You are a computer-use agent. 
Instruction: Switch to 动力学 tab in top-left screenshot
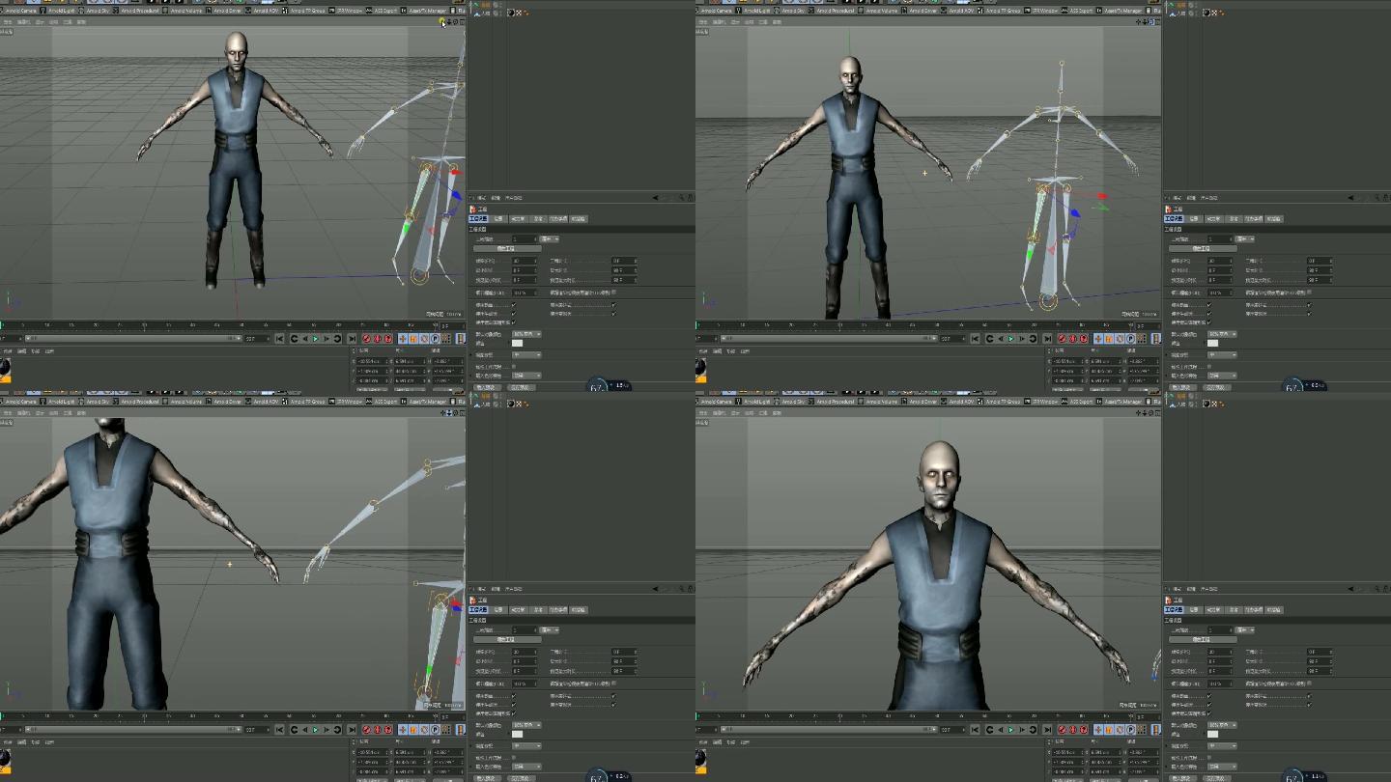tap(518, 219)
